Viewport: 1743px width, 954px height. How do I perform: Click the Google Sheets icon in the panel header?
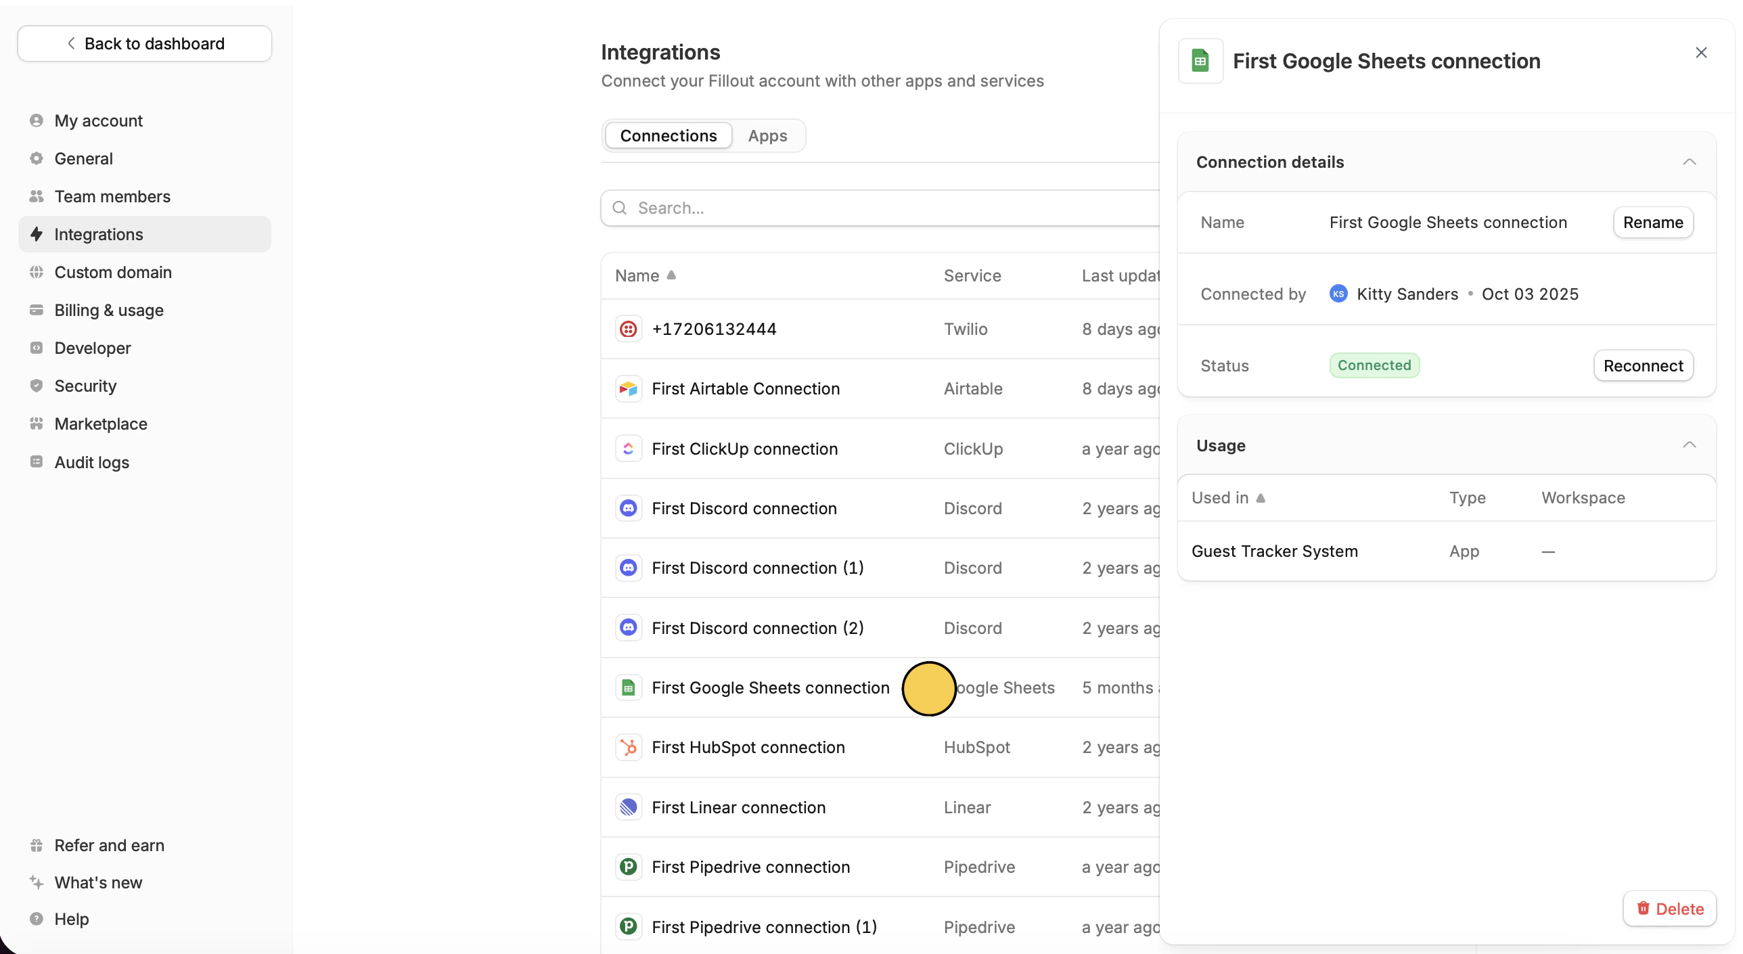pyautogui.click(x=1200, y=61)
